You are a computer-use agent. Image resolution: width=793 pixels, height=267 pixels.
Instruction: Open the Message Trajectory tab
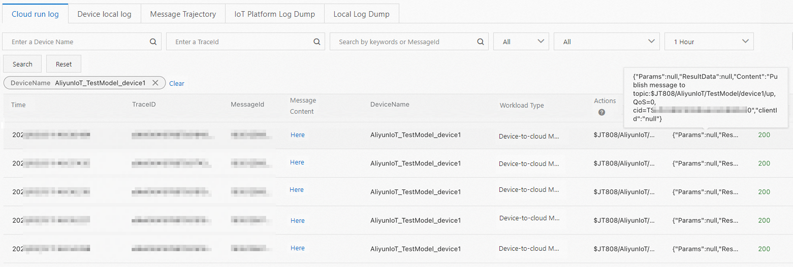[183, 14]
